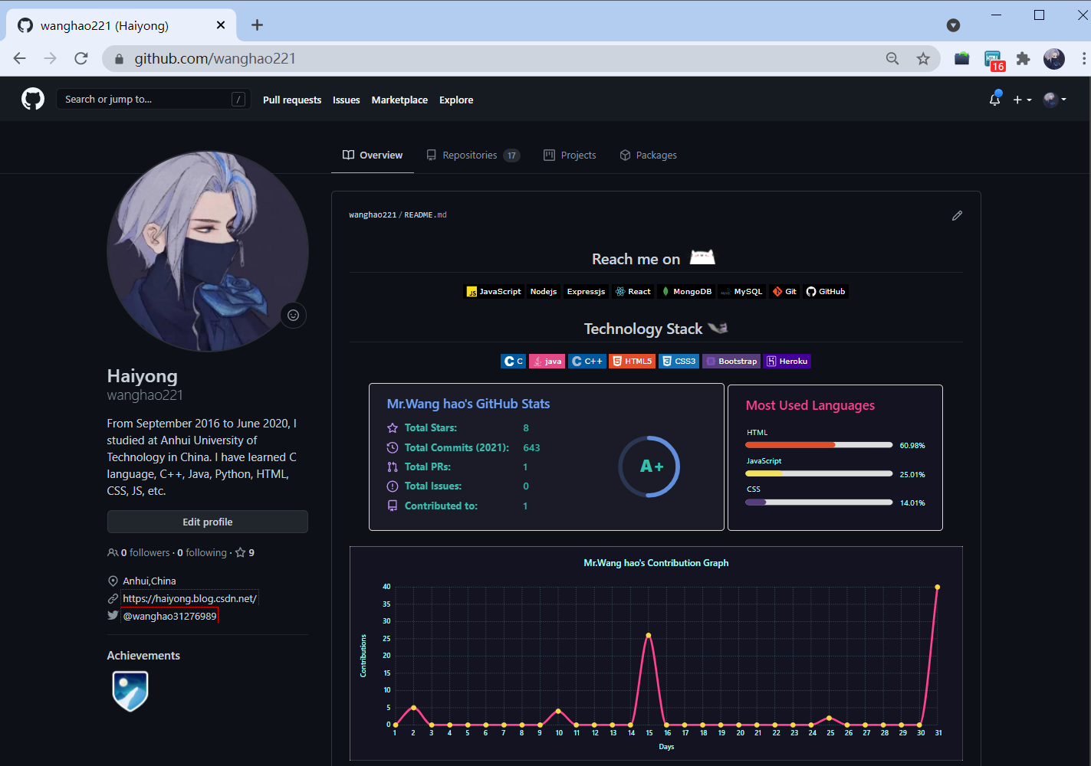Click the Edit profile button
The width and height of the screenshot is (1091, 766).
point(208,522)
